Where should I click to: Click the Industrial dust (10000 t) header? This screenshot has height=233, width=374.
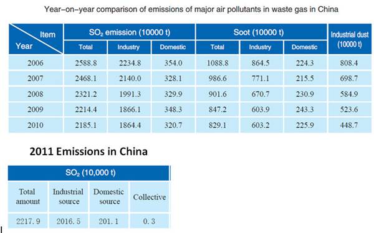350,39
